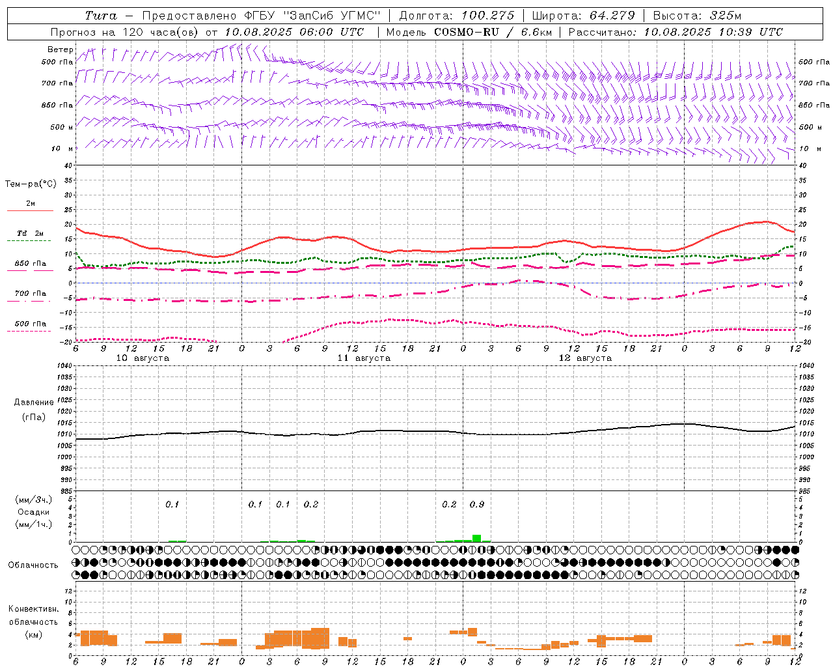Click the Модель COSMO-RU / 6.6км label
833x667 pixels.
click(469, 32)
